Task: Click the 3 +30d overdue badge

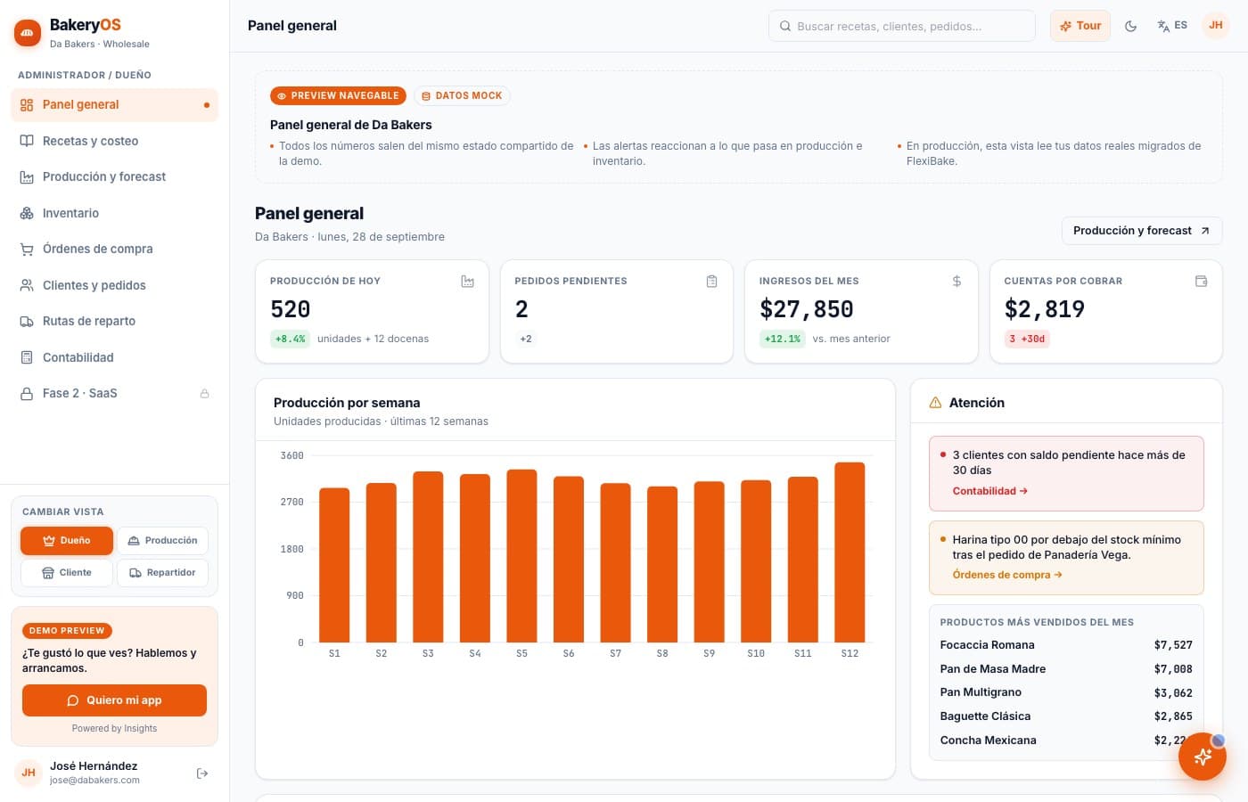Action: (1027, 339)
